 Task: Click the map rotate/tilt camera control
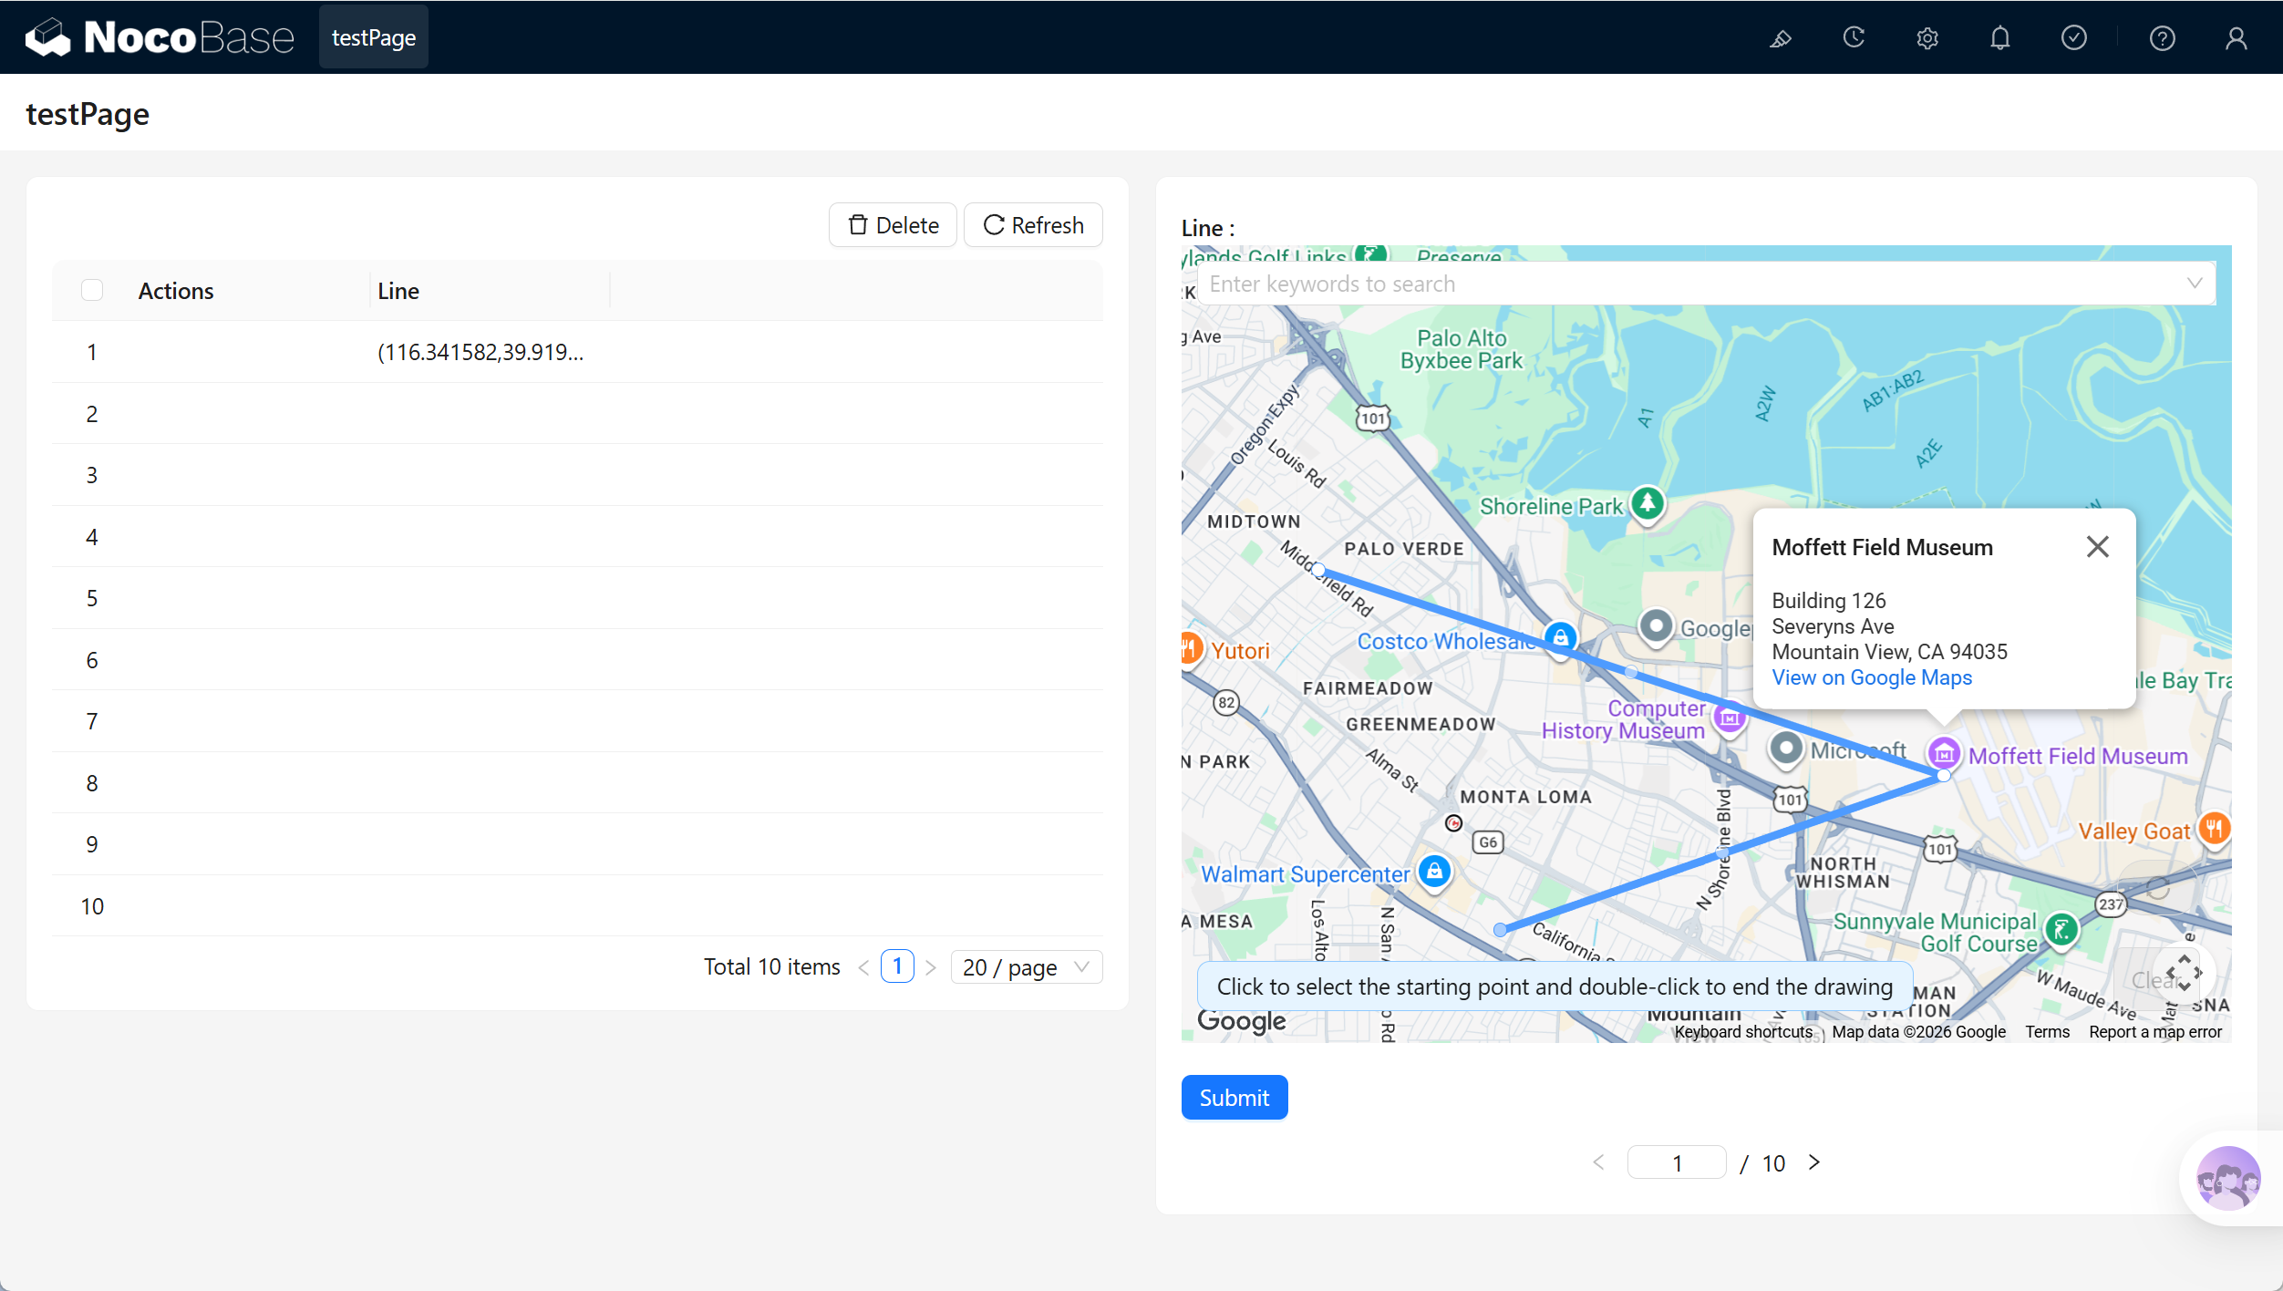pyautogui.click(x=2184, y=973)
